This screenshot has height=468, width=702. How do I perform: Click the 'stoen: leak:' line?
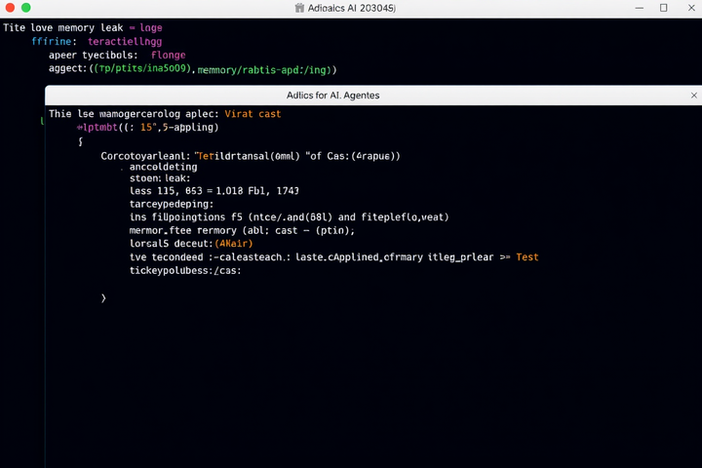click(x=160, y=178)
